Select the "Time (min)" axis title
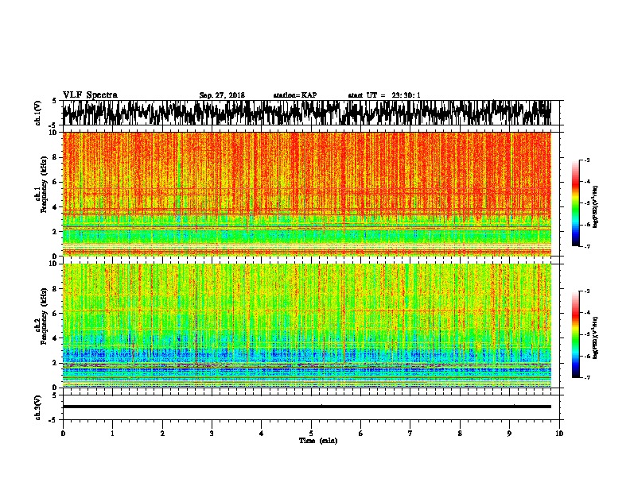Image resolution: width=630 pixels, height=486 pixels. coord(318,441)
